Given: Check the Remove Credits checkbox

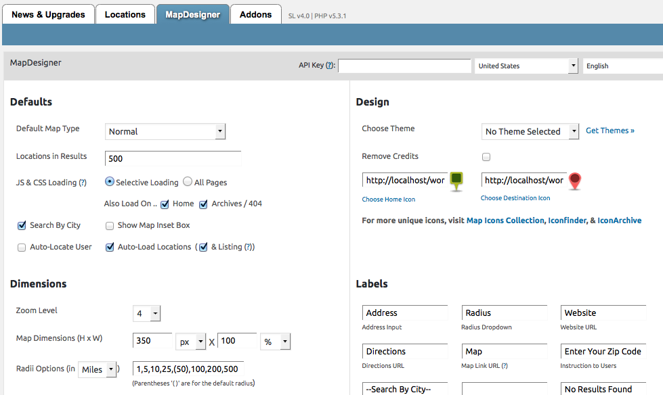Looking at the screenshot, I should tap(486, 157).
